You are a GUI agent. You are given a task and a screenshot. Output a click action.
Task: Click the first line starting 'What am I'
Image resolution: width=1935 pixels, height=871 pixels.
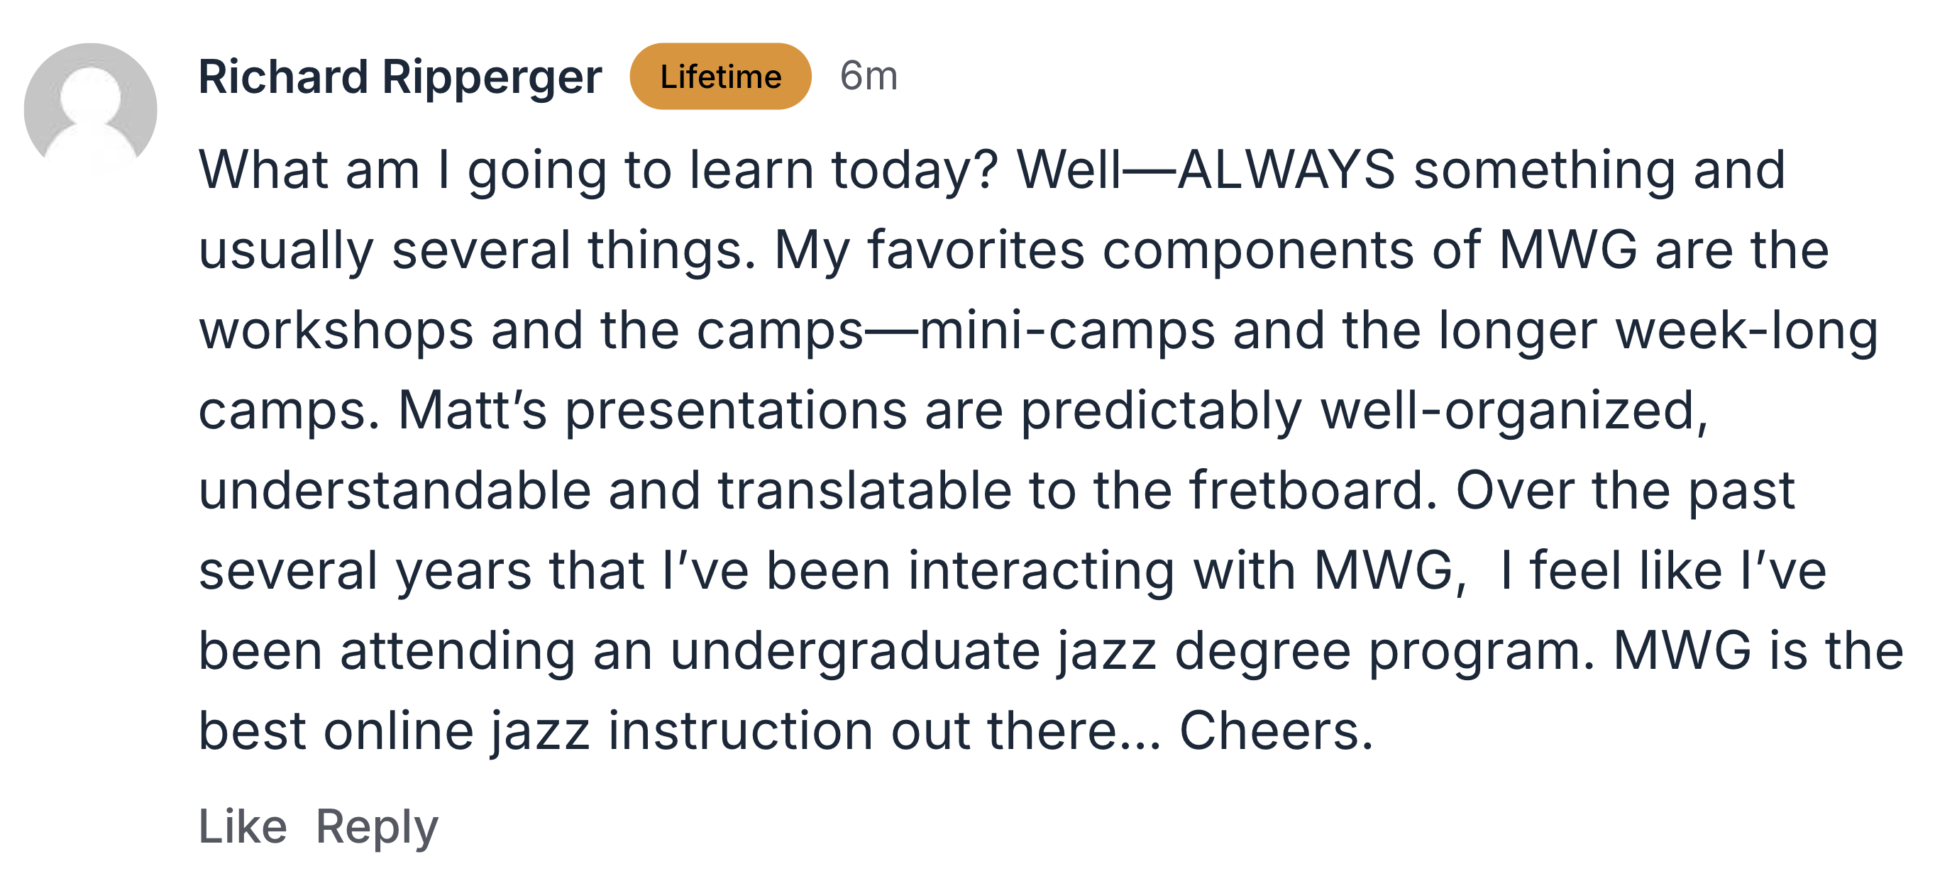[991, 170]
